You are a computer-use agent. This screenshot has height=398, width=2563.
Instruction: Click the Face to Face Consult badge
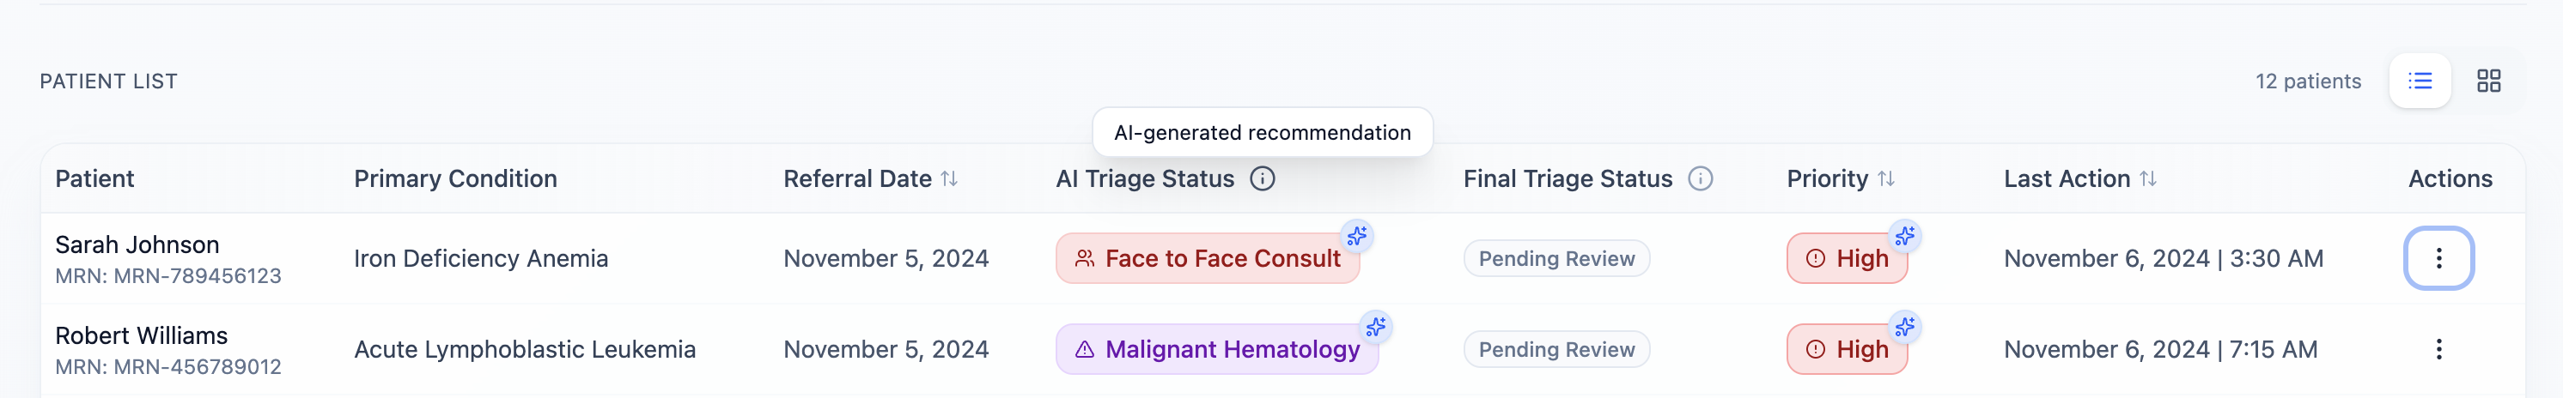coord(1207,259)
